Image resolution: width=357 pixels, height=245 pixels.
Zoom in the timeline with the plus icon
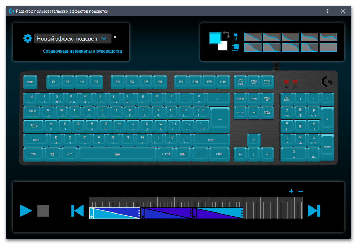tap(291, 191)
